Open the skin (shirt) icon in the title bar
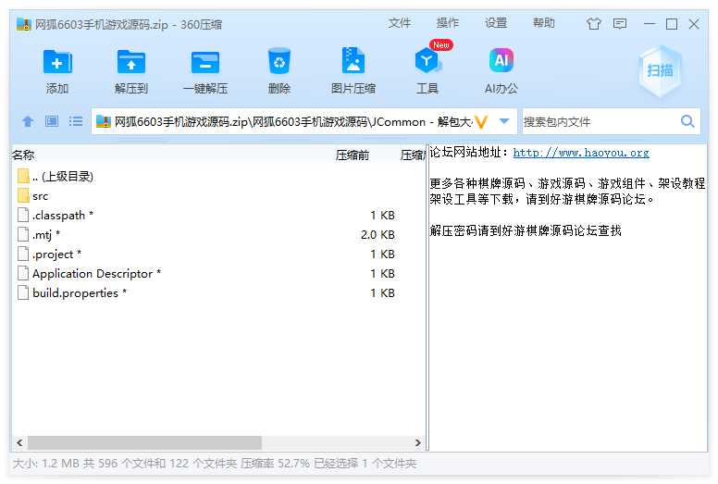 click(x=594, y=23)
